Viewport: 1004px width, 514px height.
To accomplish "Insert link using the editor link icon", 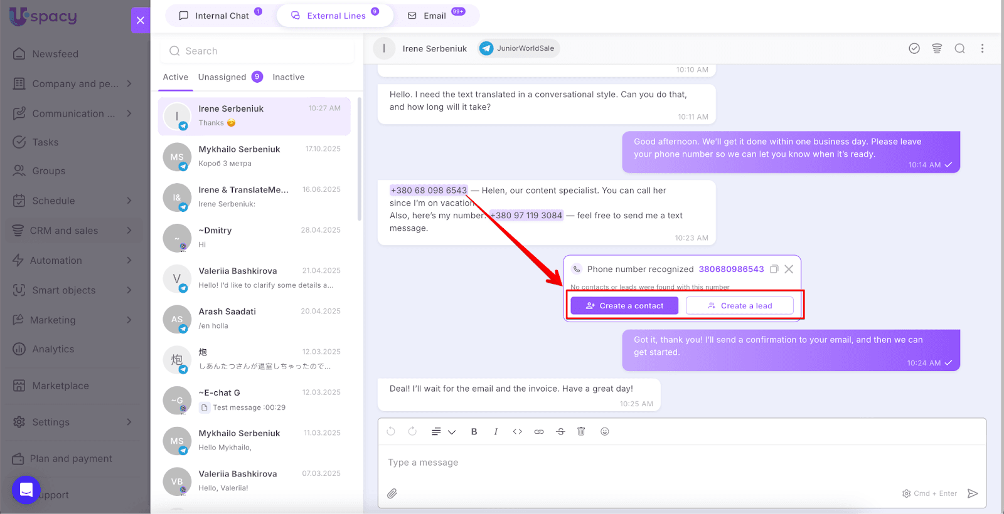I will pos(539,431).
